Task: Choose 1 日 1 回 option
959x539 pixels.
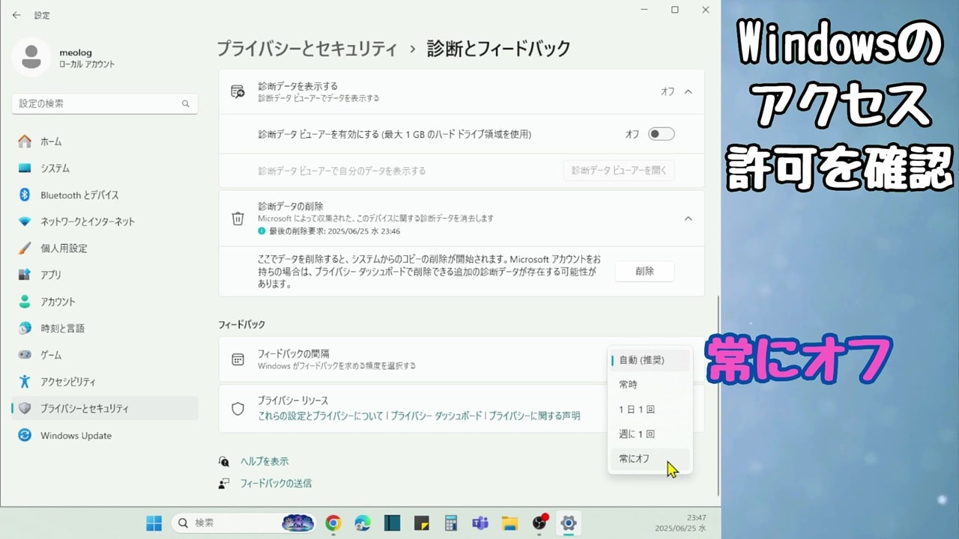Action: tap(650, 409)
